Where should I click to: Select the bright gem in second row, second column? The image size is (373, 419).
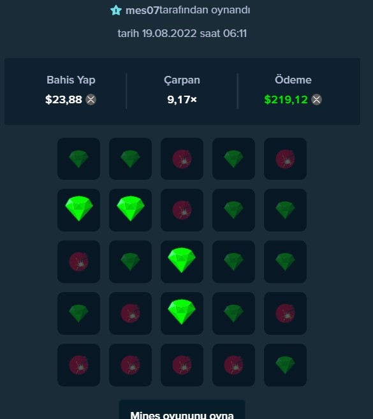click(130, 210)
